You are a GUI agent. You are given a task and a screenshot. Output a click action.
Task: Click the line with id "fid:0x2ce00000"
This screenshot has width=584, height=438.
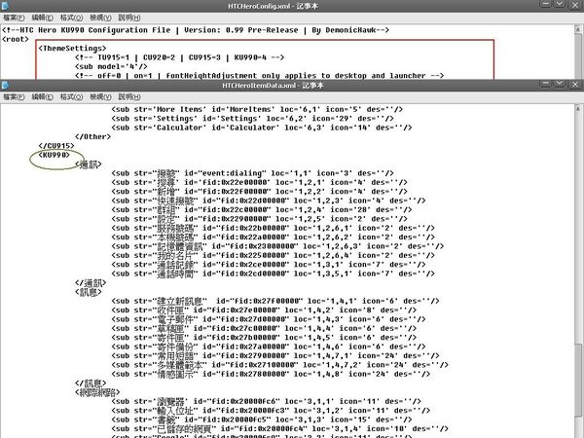coord(269,265)
